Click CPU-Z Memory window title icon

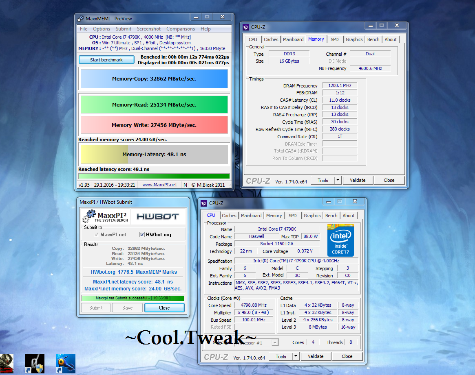pos(246,27)
